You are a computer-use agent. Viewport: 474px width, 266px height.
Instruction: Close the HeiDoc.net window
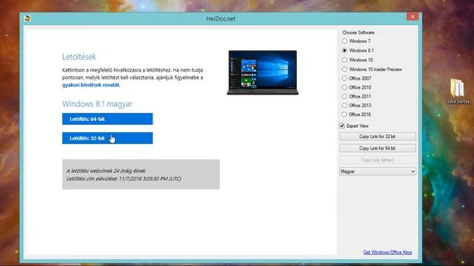tap(413, 16)
